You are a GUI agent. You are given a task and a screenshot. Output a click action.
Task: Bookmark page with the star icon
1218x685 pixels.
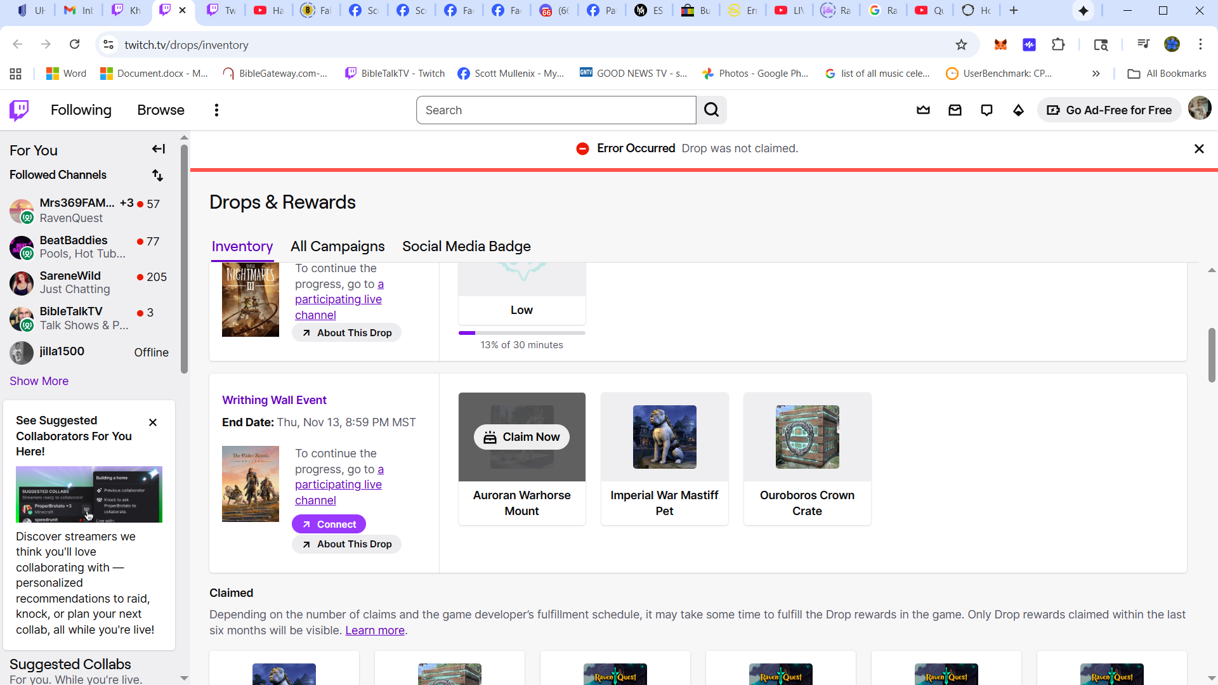click(x=961, y=44)
